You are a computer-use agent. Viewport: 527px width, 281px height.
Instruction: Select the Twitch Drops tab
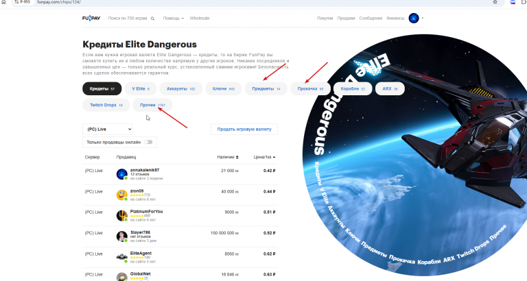[x=106, y=105]
